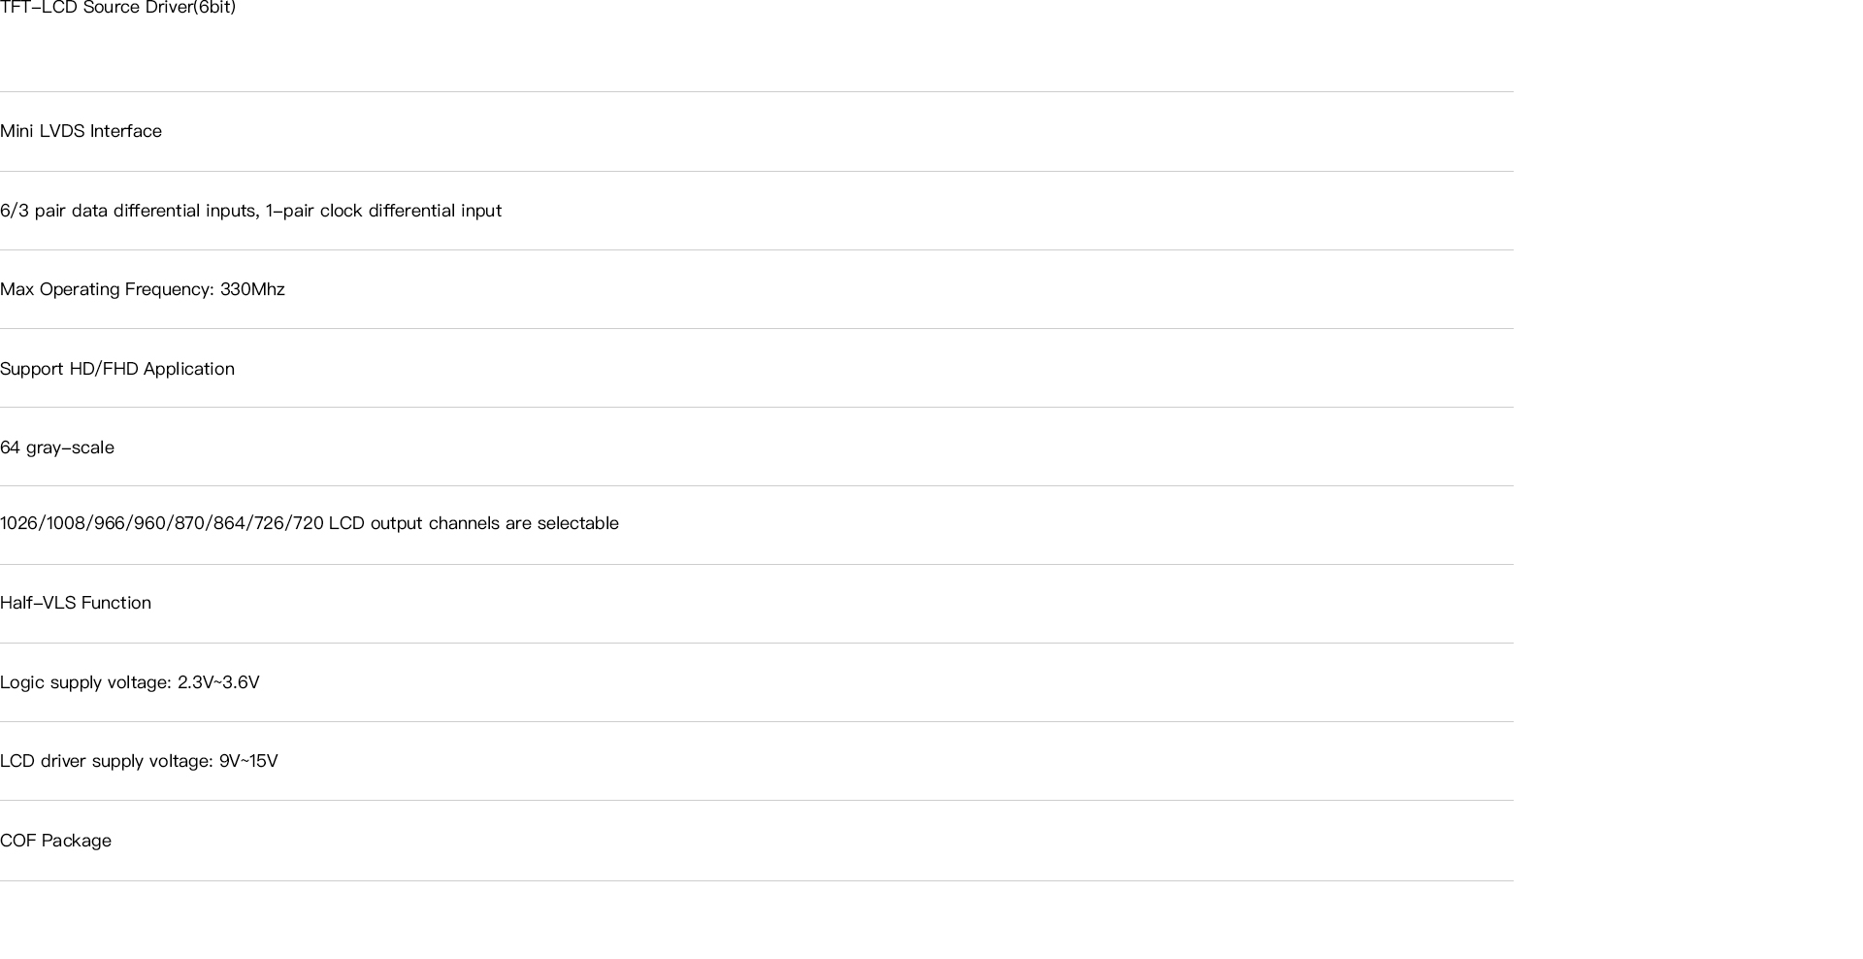
Task: Click the '1026/1008/966/960' channel numbers
Action: [x=84, y=523]
